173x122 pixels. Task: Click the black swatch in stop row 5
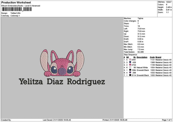[130, 70]
